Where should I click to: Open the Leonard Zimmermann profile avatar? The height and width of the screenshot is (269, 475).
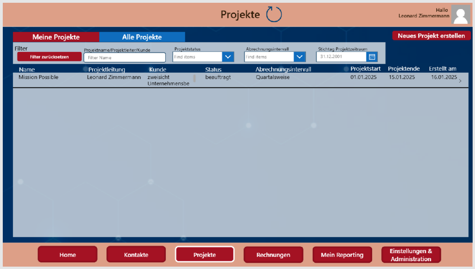[460, 14]
